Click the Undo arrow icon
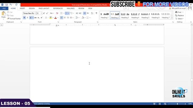Viewport: 193px width, 108px height. click(11, 5)
